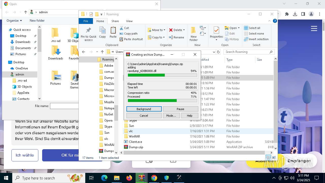Switch to details view in Explorer
Viewport: 325px width, 183px height.
[268, 158]
